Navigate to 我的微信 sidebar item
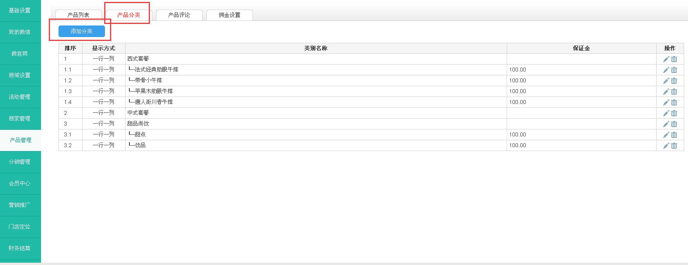688x265 pixels. [x=20, y=32]
